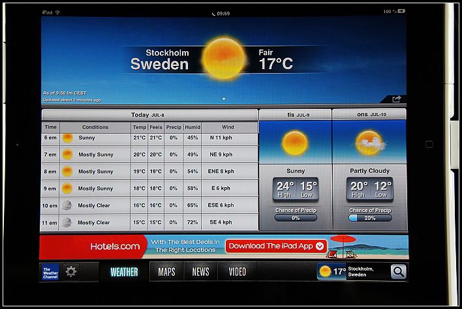Open the Hotels.com ad logo
This screenshot has height=309, width=462.
pyautogui.click(x=115, y=246)
